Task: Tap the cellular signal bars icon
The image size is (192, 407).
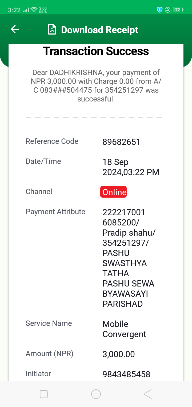Action: tap(26, 10)
